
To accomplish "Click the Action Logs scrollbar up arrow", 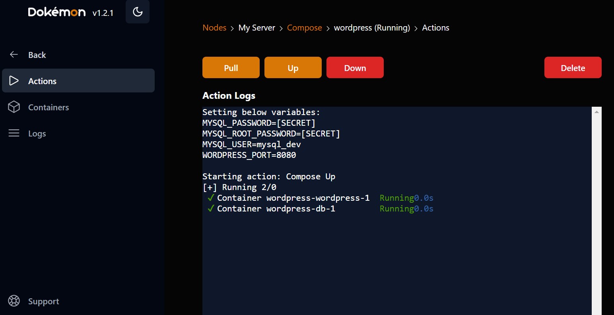I will pos(597,112).
